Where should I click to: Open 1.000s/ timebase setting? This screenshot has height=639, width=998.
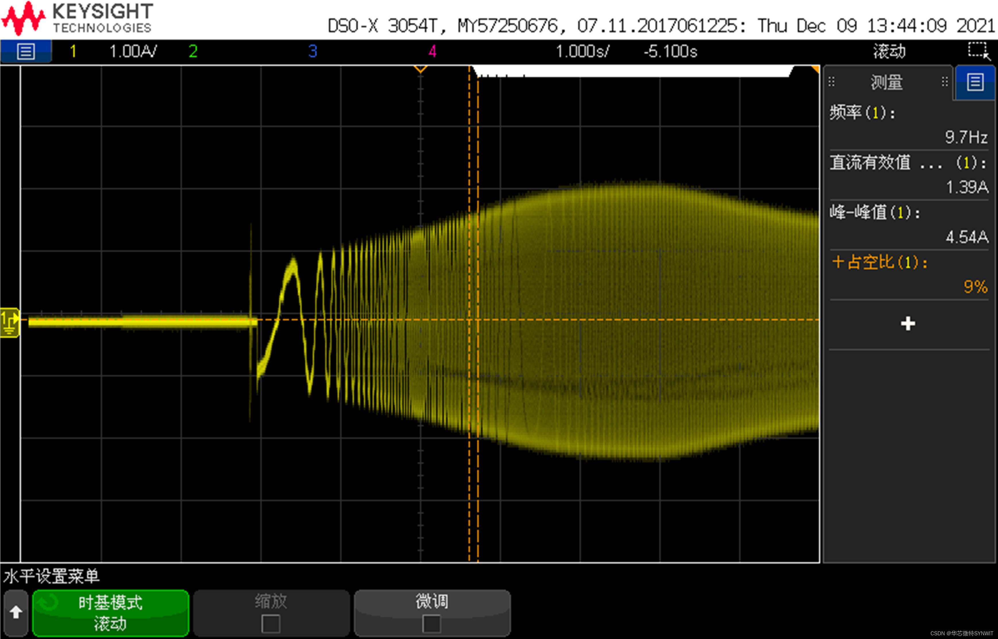[582, 51]
